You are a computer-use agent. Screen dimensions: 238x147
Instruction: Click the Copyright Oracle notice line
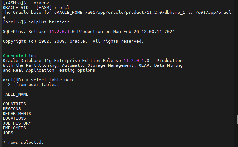coord(73,41)
